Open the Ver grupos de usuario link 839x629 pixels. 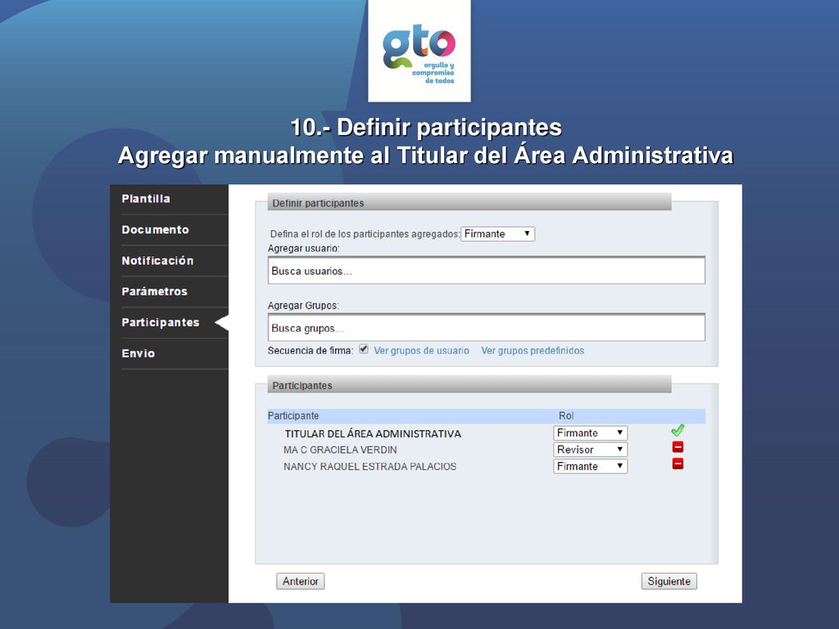click(421, 351)
